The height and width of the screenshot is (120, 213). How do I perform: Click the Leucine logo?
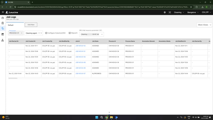(x=12, y=12)
